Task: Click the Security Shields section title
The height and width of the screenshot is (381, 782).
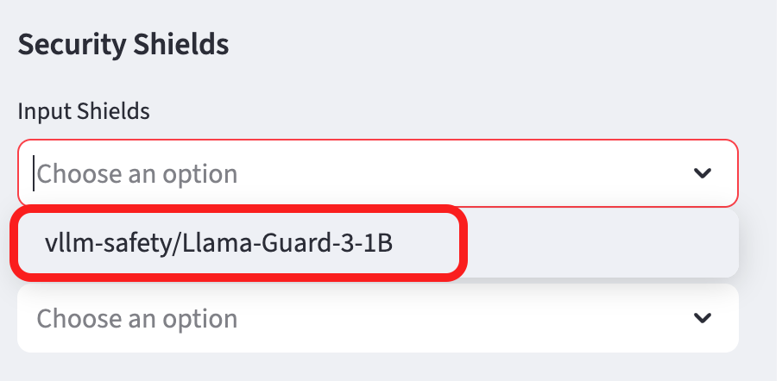Action: [123, 44]
